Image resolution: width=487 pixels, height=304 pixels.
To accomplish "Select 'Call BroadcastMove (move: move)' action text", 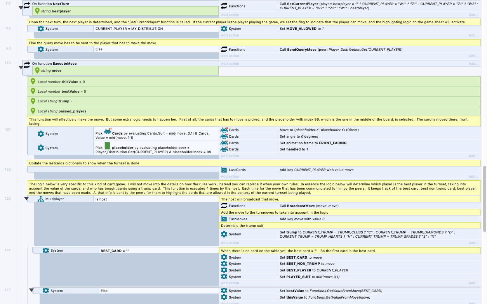I will click(x=309, y=206).
